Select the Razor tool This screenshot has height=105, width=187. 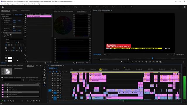click(44, 75)
